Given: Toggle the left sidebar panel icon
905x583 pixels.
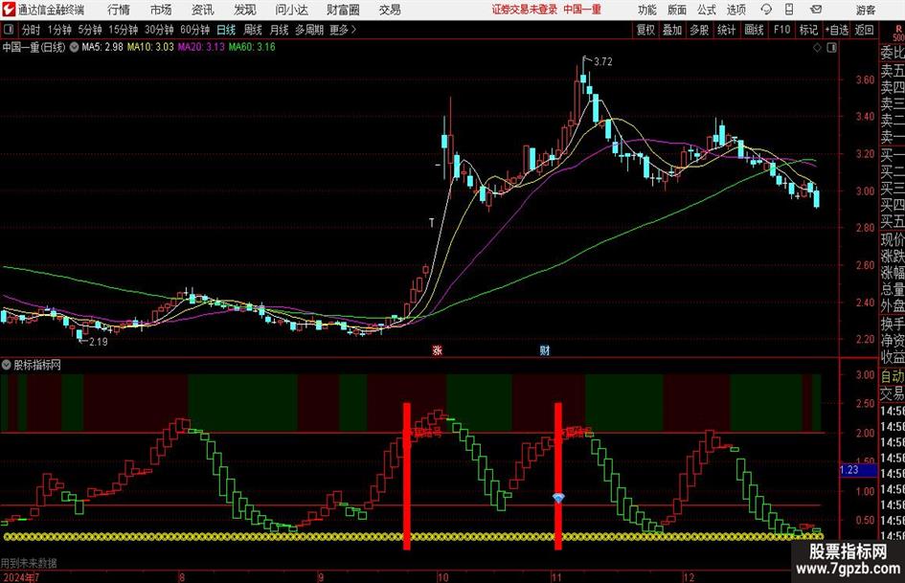Looking at the screenshot, I should (9, 30).
